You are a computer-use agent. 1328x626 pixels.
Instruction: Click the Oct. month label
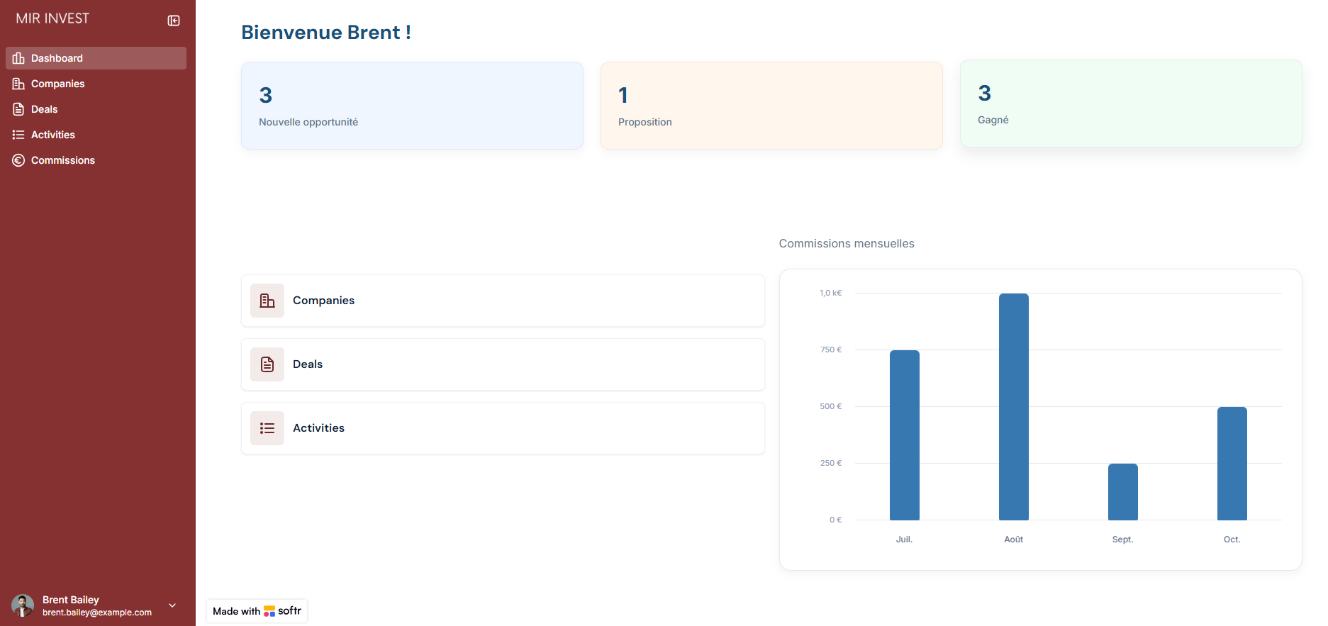pos(1232,540)
